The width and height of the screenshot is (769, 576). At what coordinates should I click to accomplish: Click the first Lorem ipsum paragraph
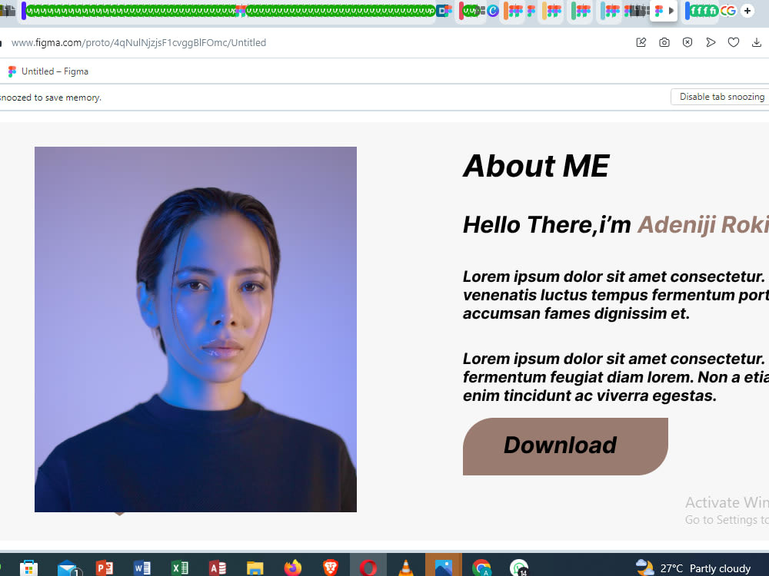point(615,295)
